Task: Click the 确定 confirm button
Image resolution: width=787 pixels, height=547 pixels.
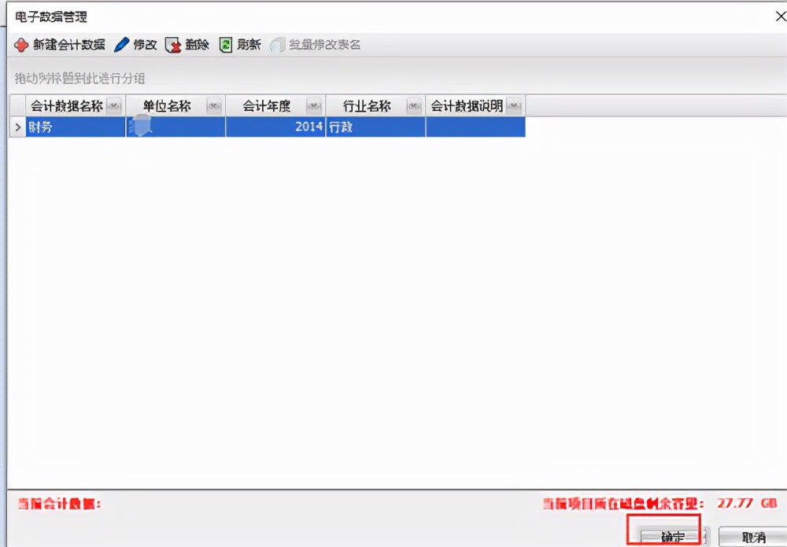Action: [x=671, y=534]
